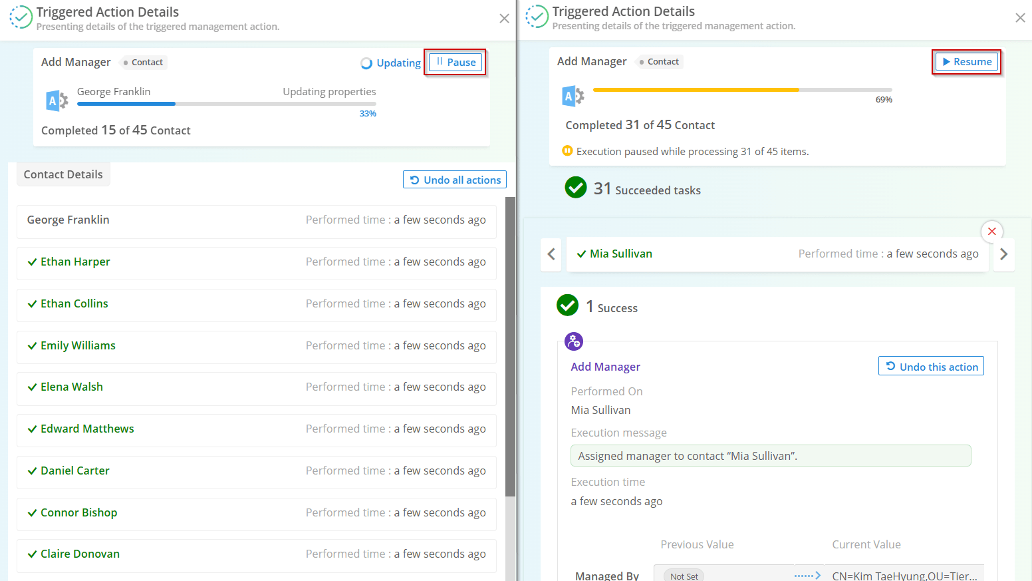Image resolution: width=1032 pixels, height=581 pixels.
Task: Open Claire Donovan contact row
Action: pos(257,554)
